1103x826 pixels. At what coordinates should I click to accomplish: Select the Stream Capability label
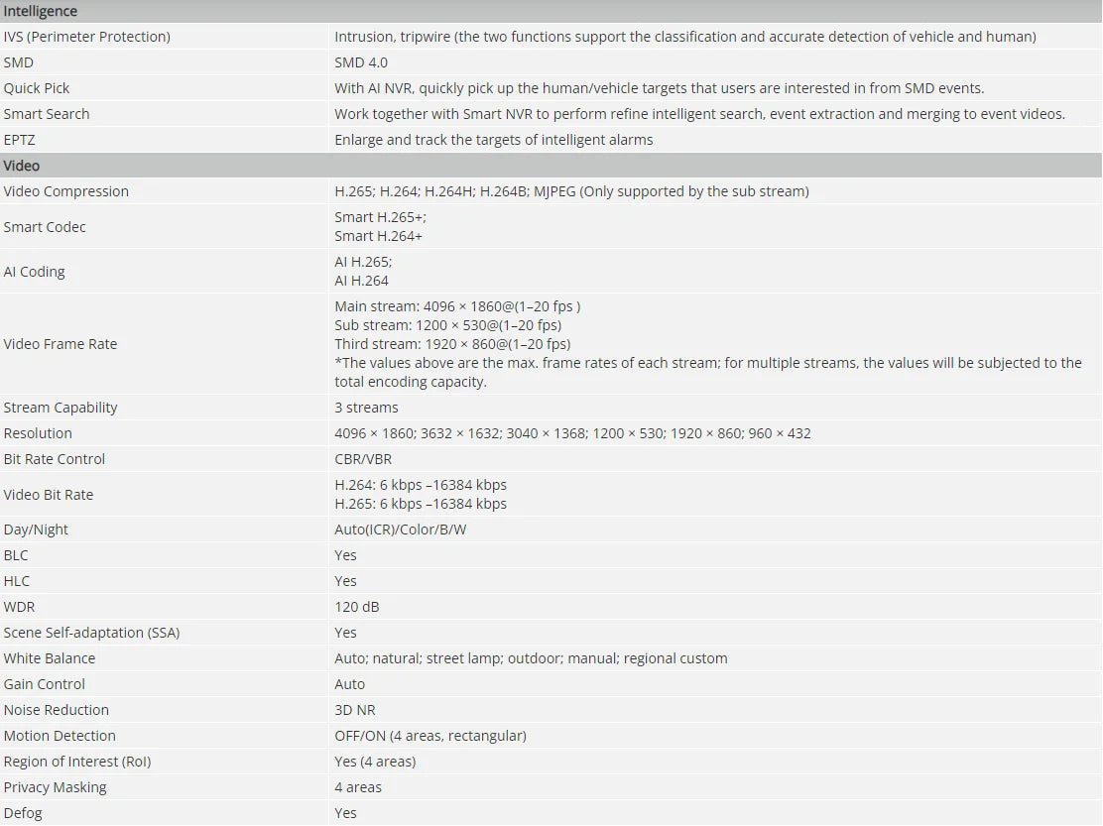[61, 408]
